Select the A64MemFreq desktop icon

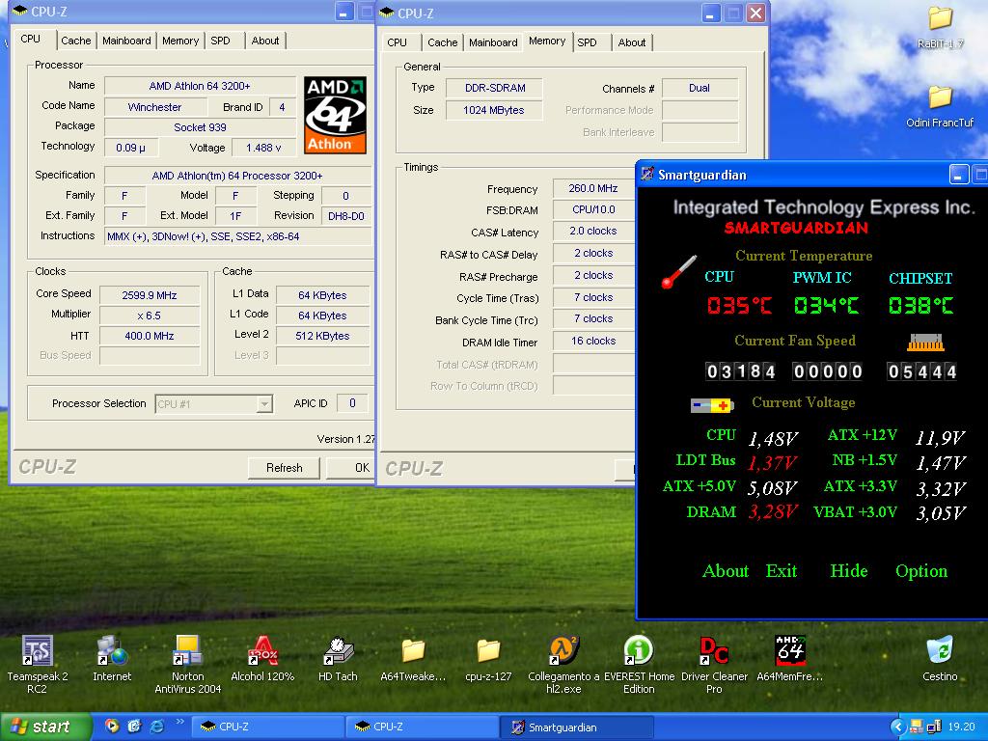coord(789,651)
